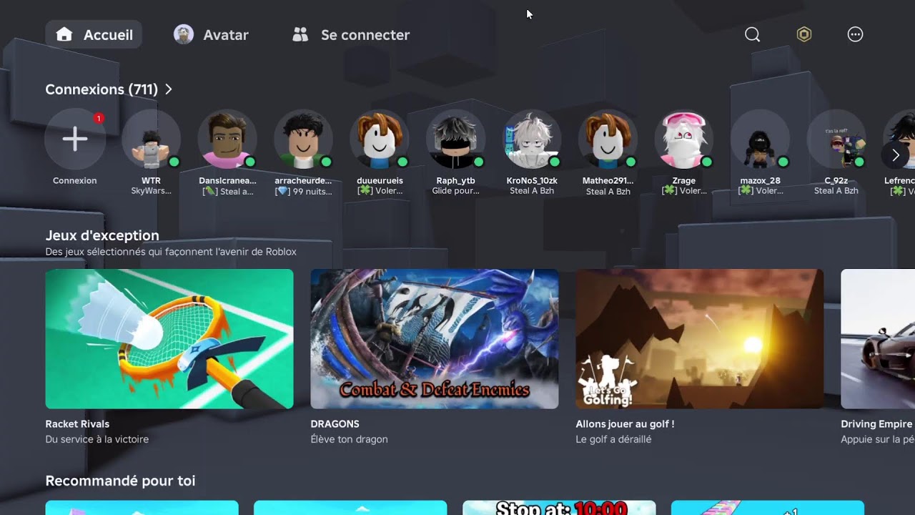915x515 pixels.
Task: Click the Recommandé pour toi heading
Action: click(120, 481)
